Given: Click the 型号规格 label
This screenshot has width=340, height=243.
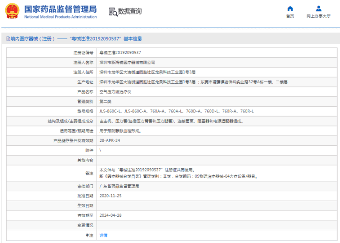Looking at the screenshot, I should point(85,111).
